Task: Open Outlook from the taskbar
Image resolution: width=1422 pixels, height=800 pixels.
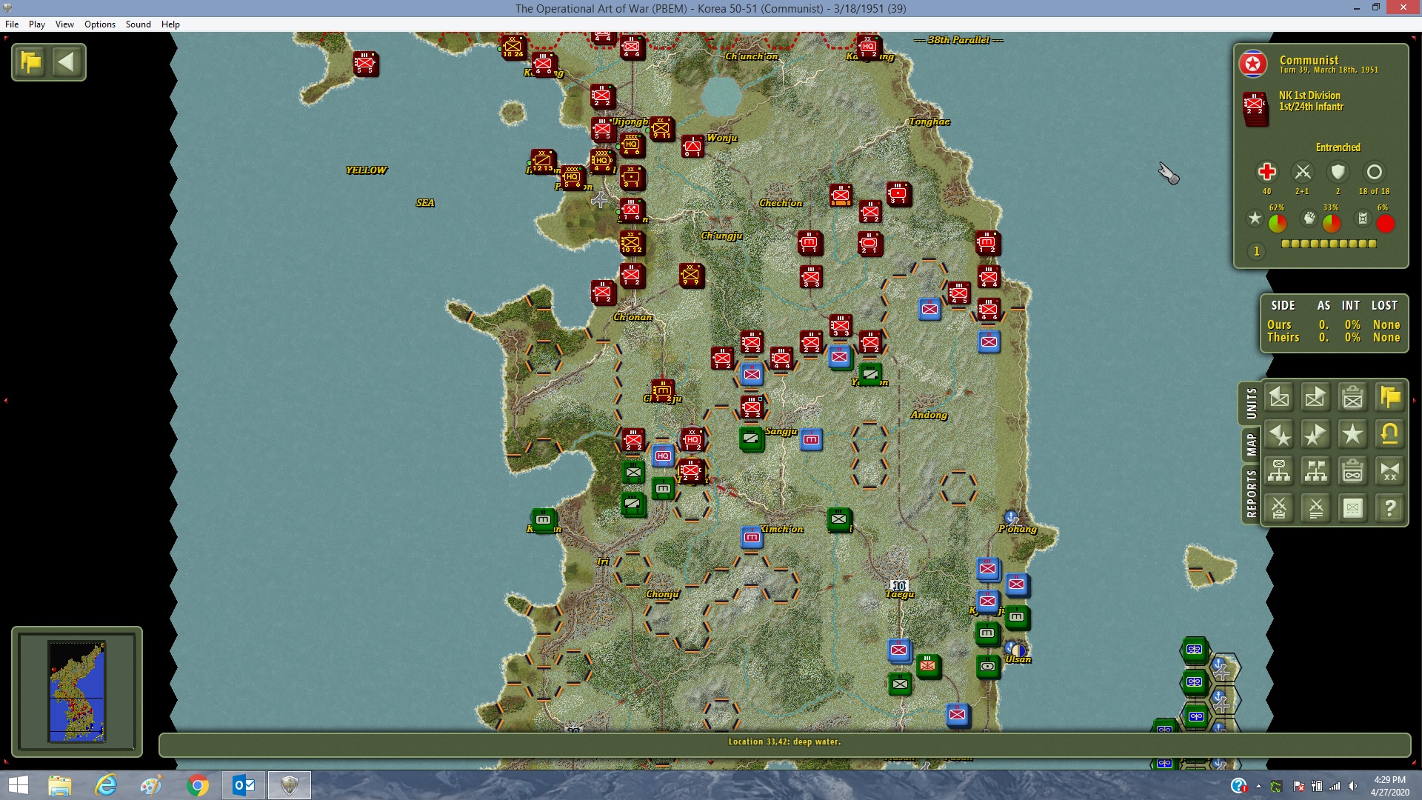Action: 244,785
